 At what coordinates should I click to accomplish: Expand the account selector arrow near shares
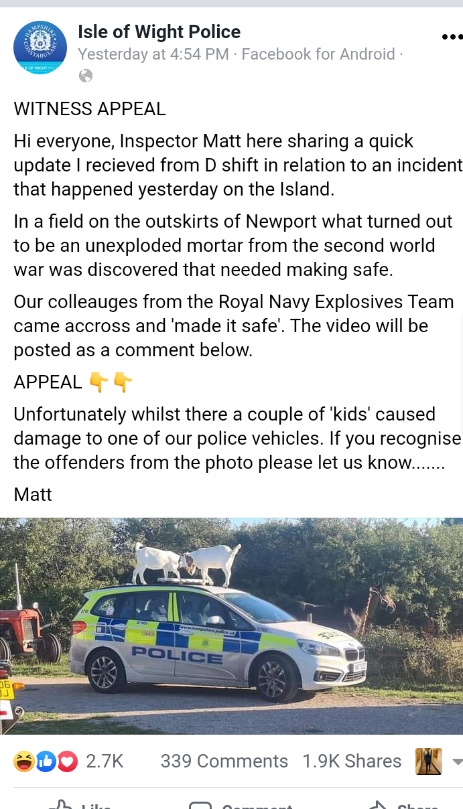coord(458,761)
